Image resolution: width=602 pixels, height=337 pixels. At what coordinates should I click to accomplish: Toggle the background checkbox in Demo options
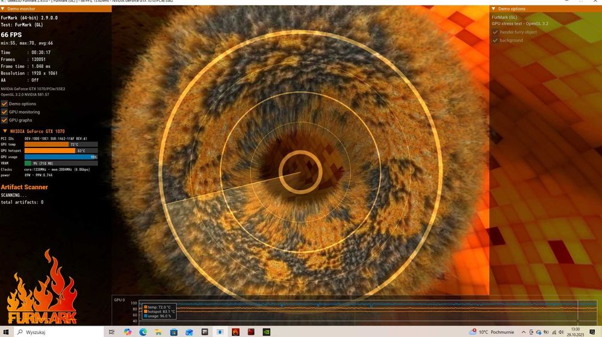pos(495,40)
